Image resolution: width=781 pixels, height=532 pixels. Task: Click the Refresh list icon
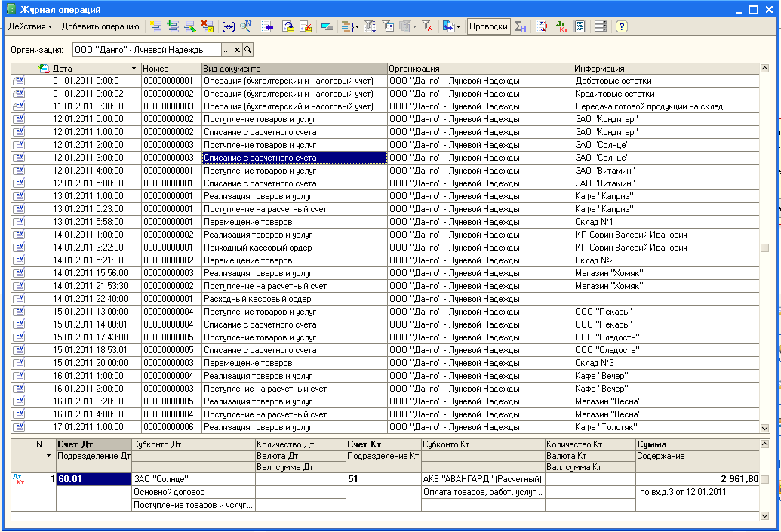pyautogui.click(x=542, y=26)
